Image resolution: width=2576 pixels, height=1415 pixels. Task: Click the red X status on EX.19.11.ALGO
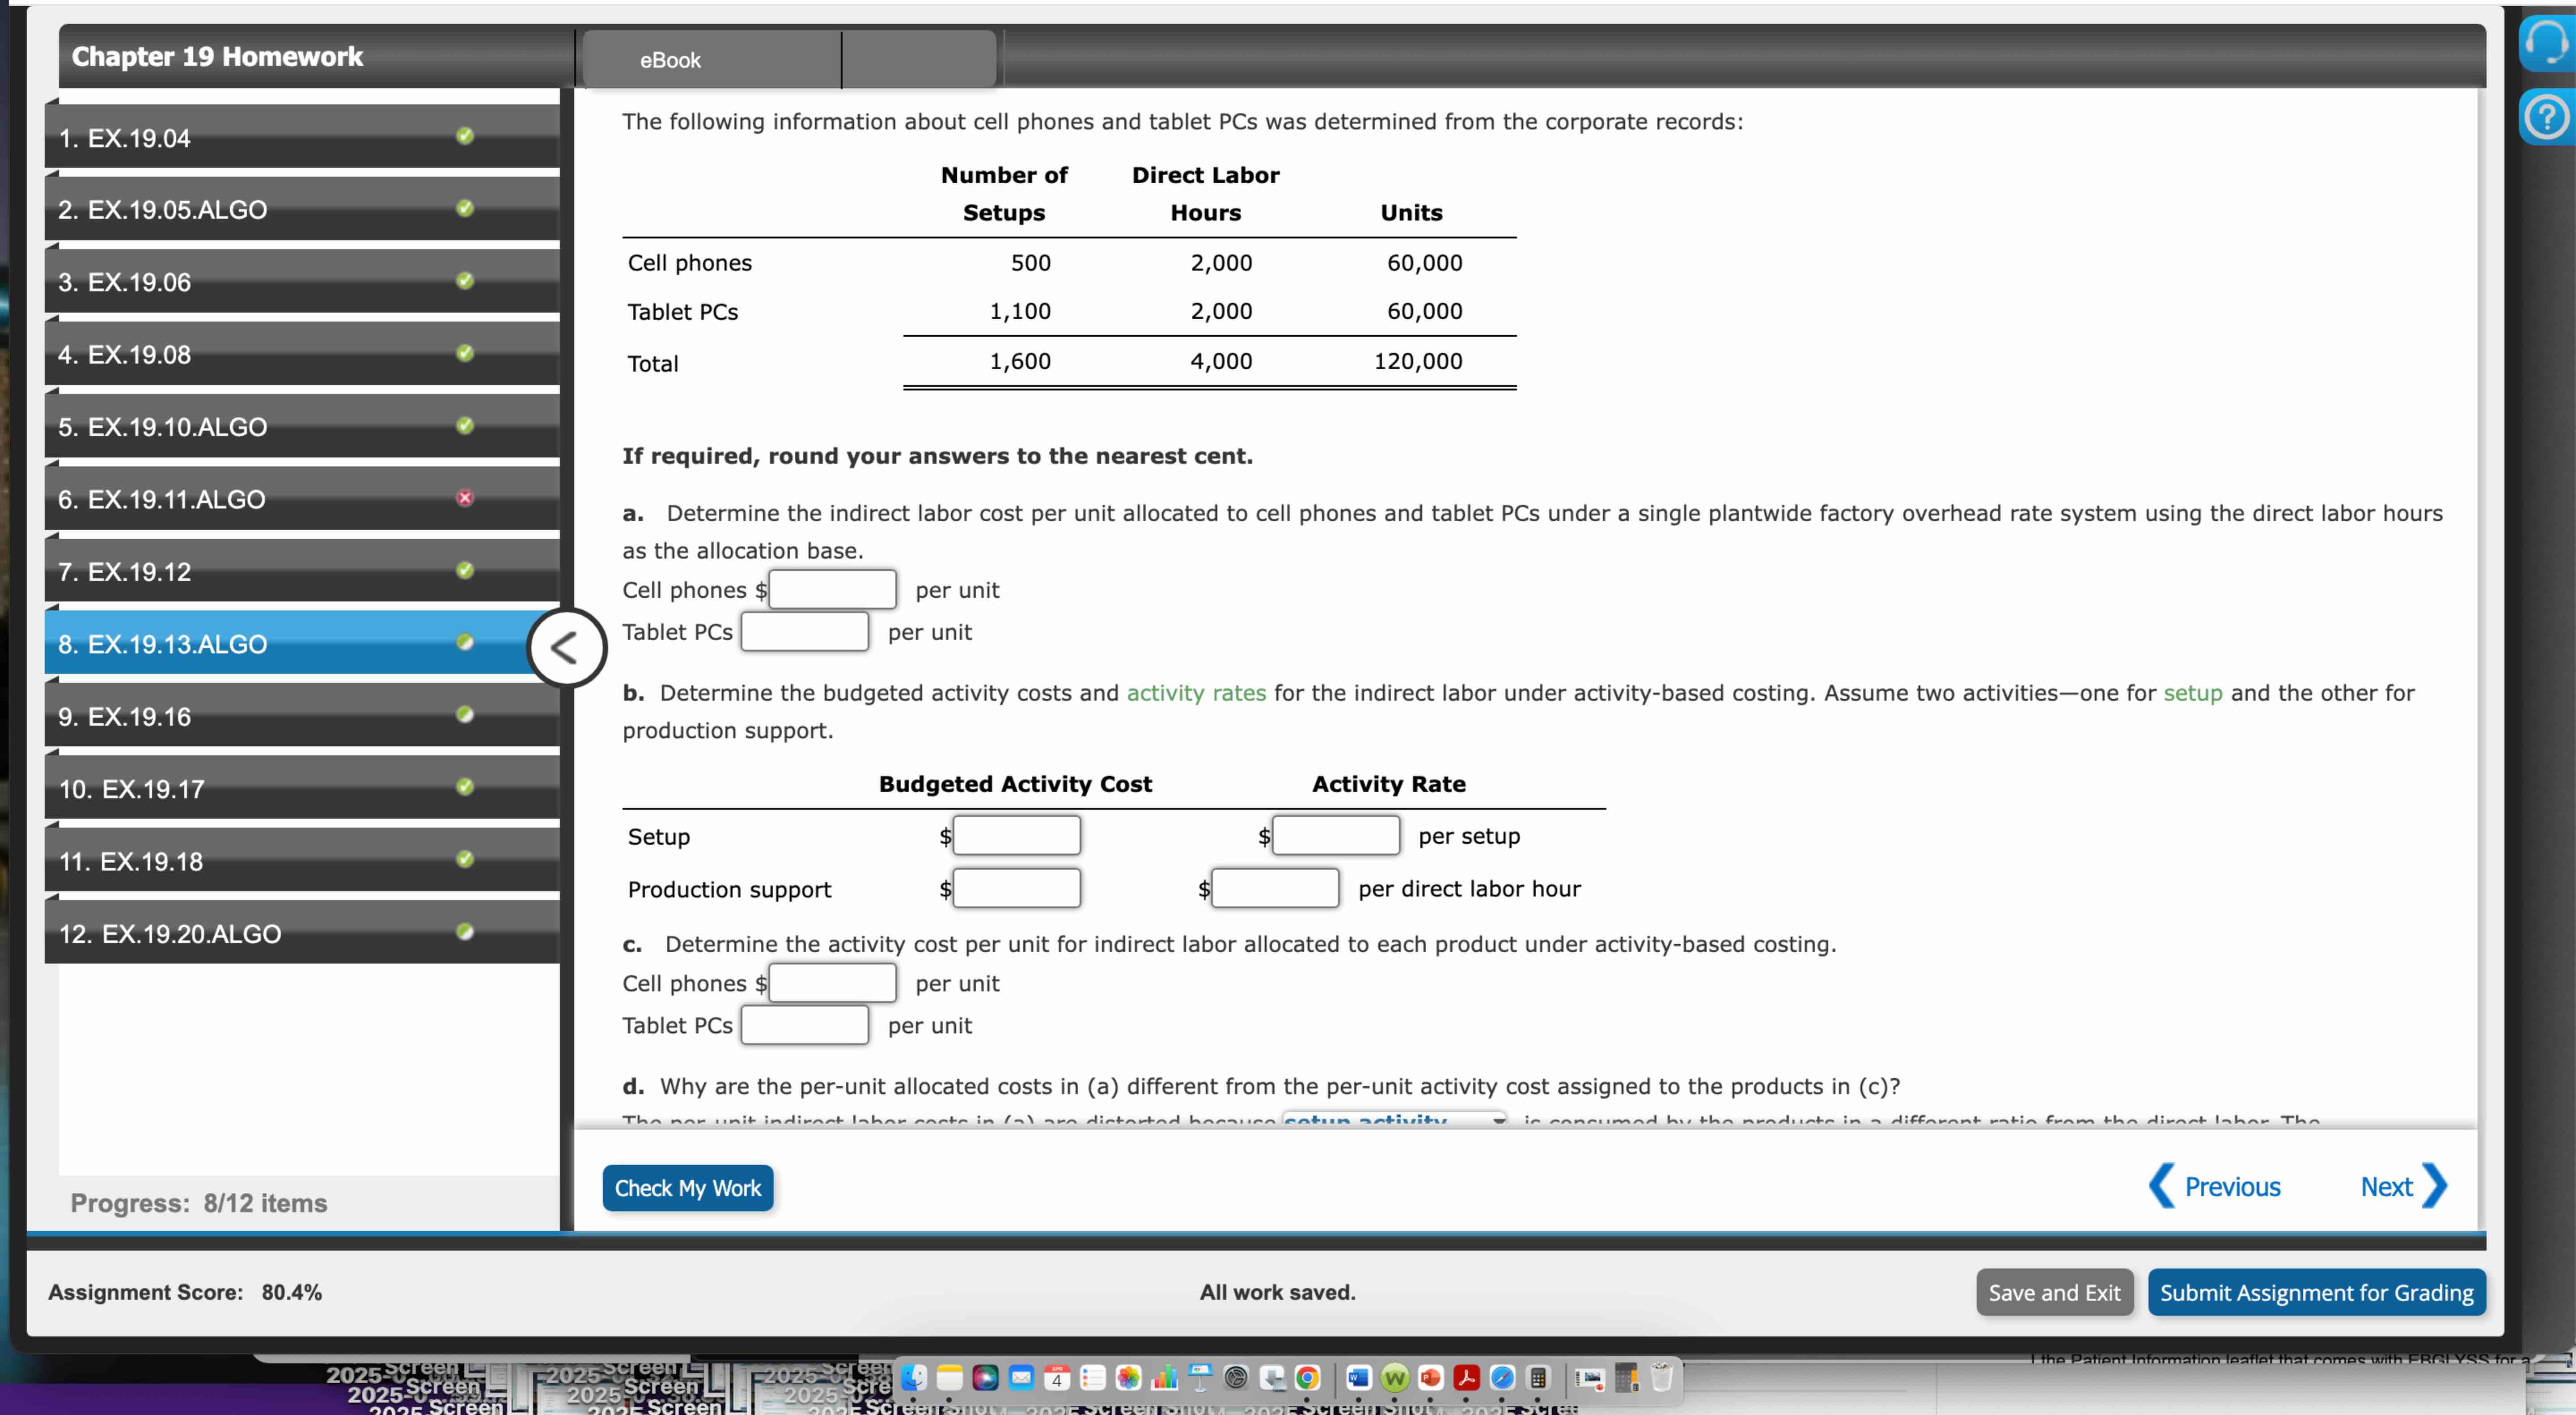point(465,498)
